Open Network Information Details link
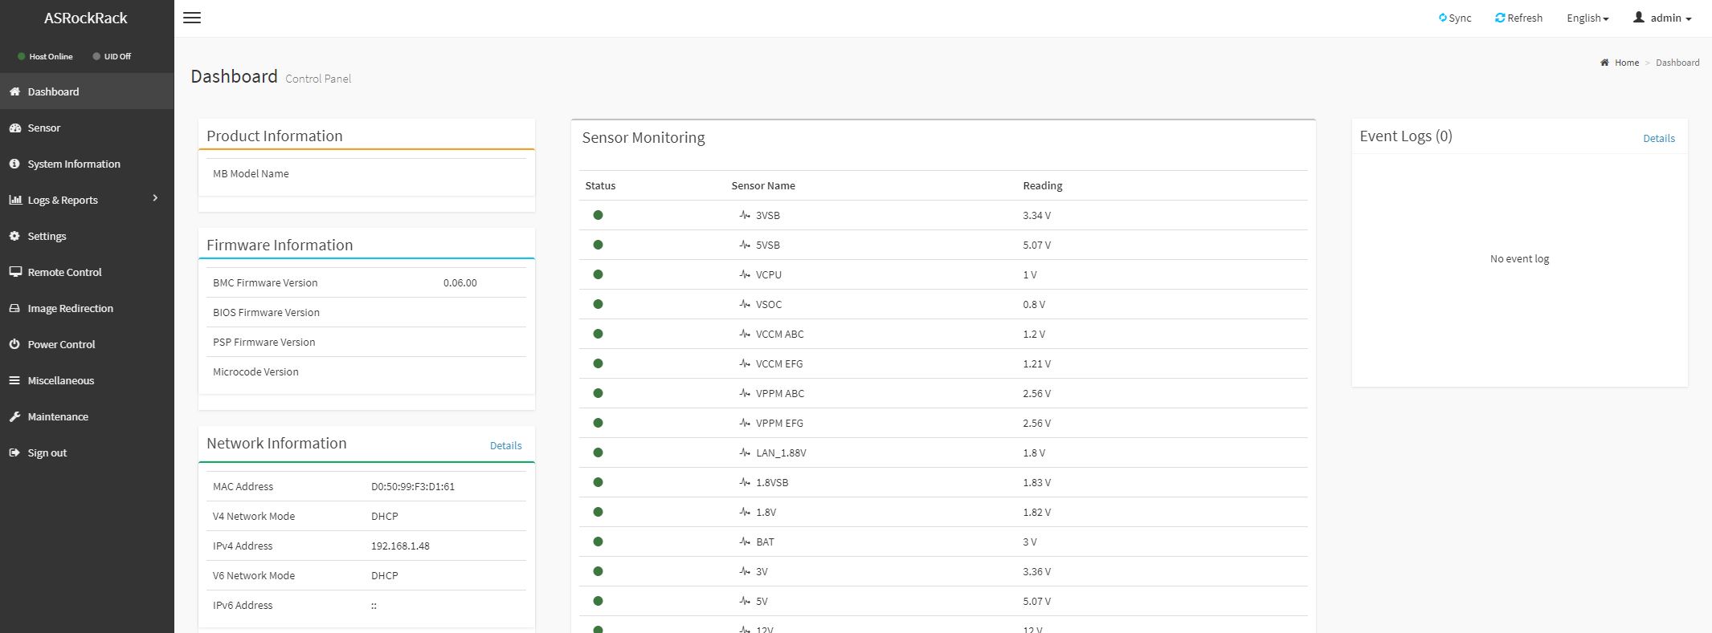This screenshot has height=633, width=1712. click(x=505, y=445)
